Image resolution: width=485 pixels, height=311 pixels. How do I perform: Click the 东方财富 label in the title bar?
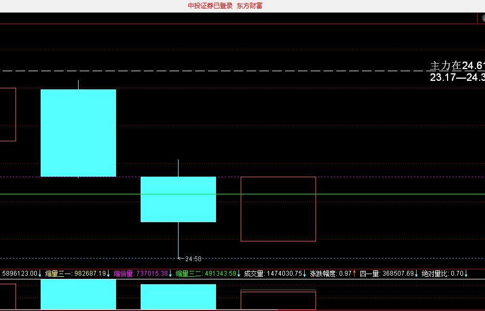tap(249, 6)
